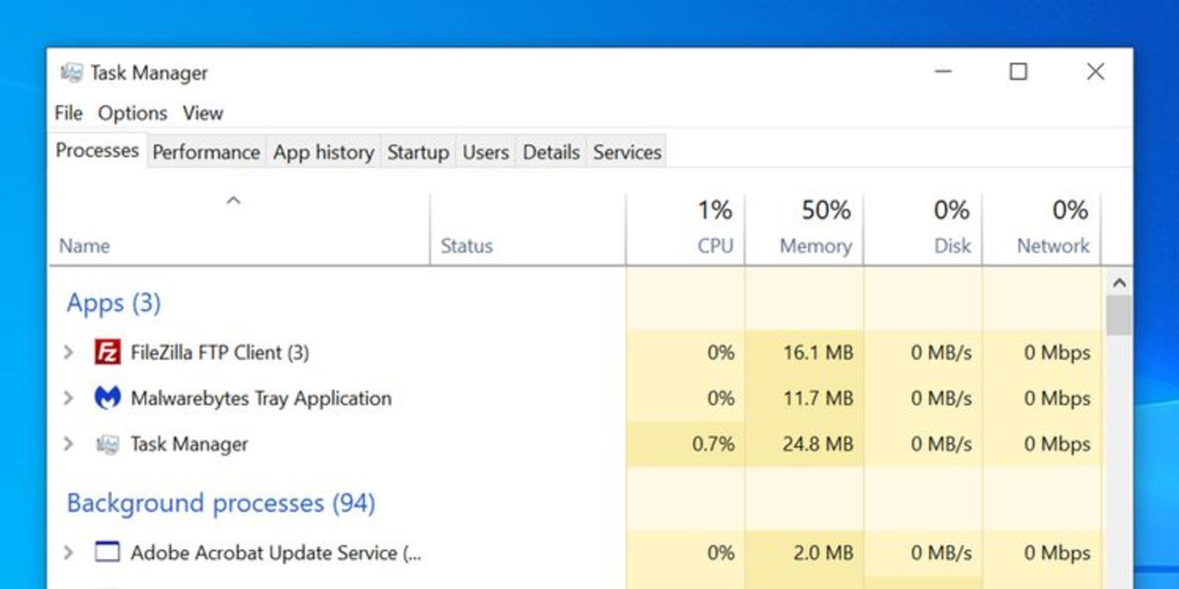1179x589 pixels.
Task: Click the Adobe Acrobat Update Service icon
Action: tap(107, 552)
